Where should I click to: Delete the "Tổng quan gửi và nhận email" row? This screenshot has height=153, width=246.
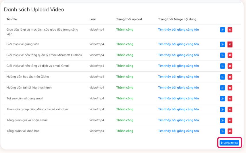click(230, 120)
